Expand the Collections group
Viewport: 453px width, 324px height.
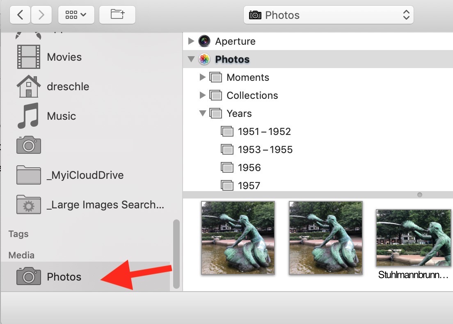pos(202,95)
